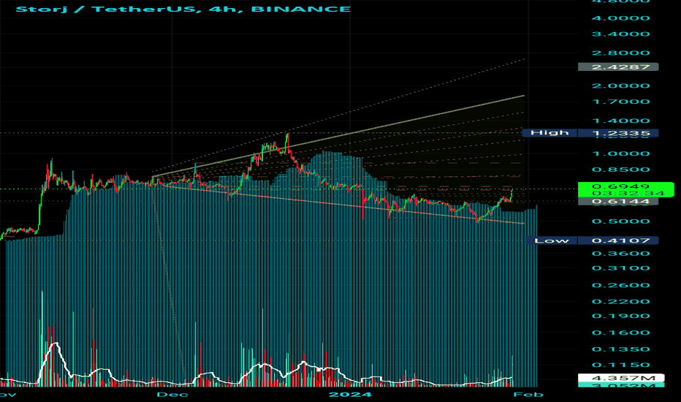Click the 2.8000 price axis tick

point(620,53)
